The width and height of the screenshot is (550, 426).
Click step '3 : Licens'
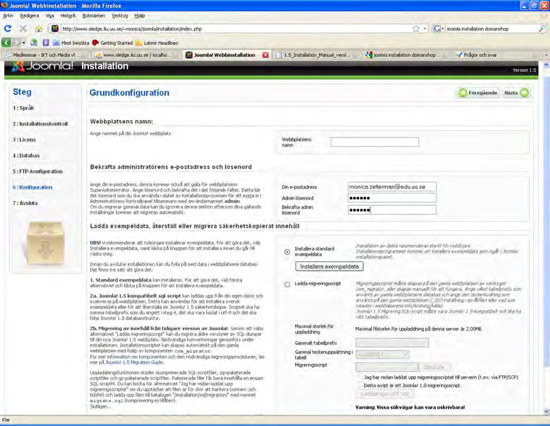point(24,139)
